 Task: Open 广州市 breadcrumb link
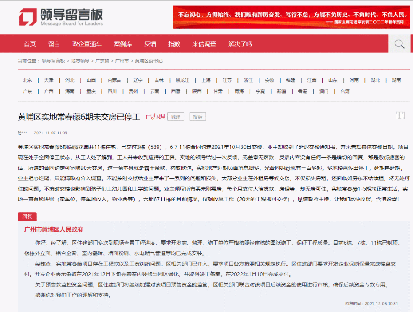(x=122, y=61)
